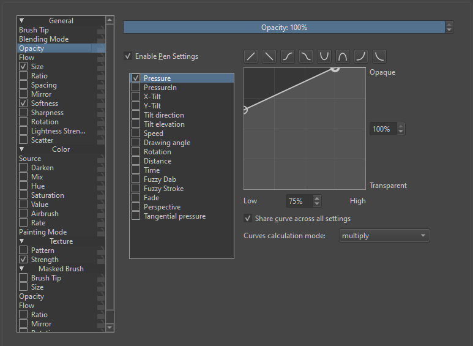
Task: Click the 100% value field beside curve
Action: [x=384, y=129]
